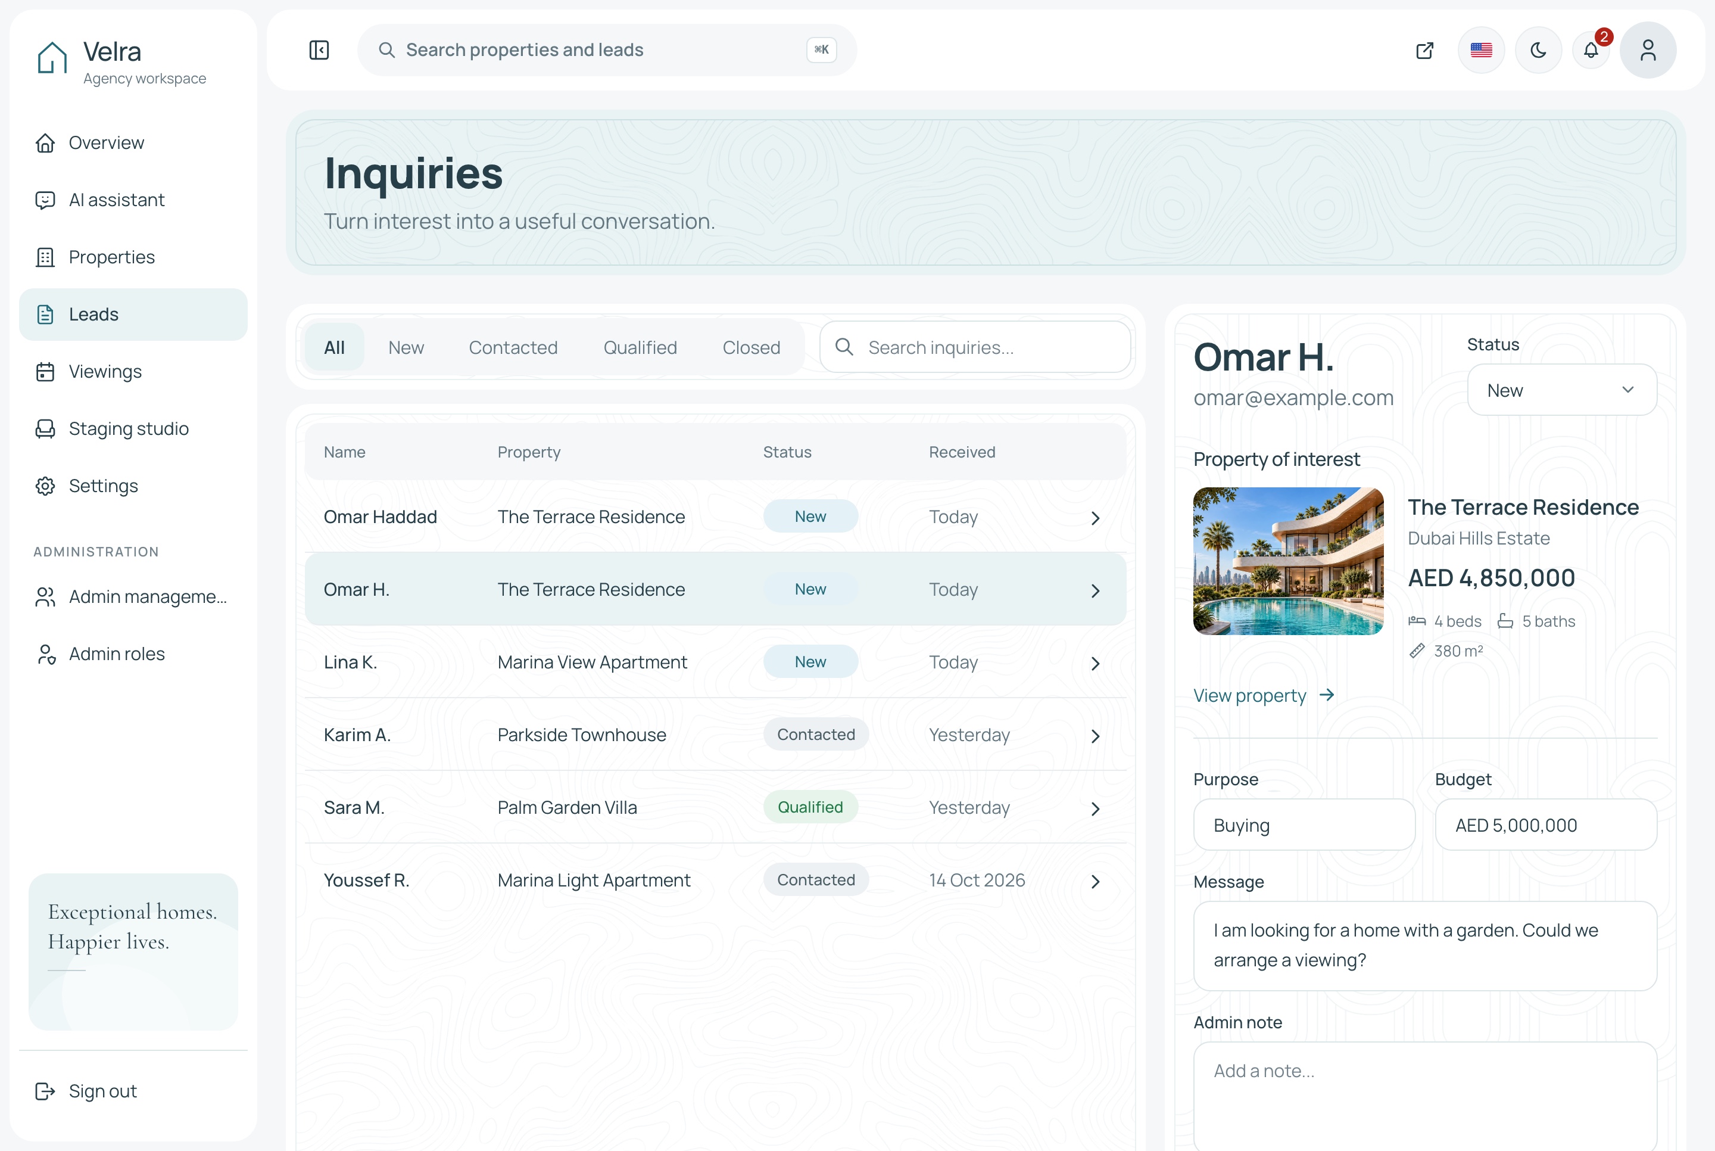Open the user profile avatar
The image size is (1715, 1151).
(x=1648, y=50)
